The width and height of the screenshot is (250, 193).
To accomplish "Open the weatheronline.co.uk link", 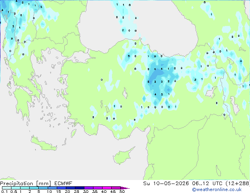I will click(217, 189).
